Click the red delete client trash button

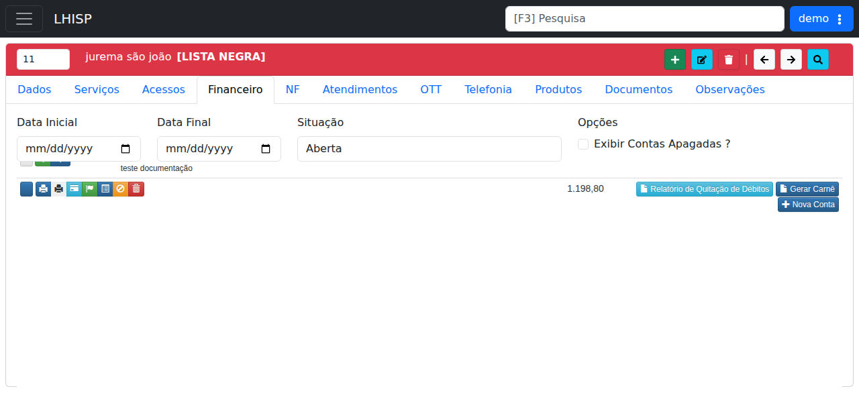coord(729,60)
